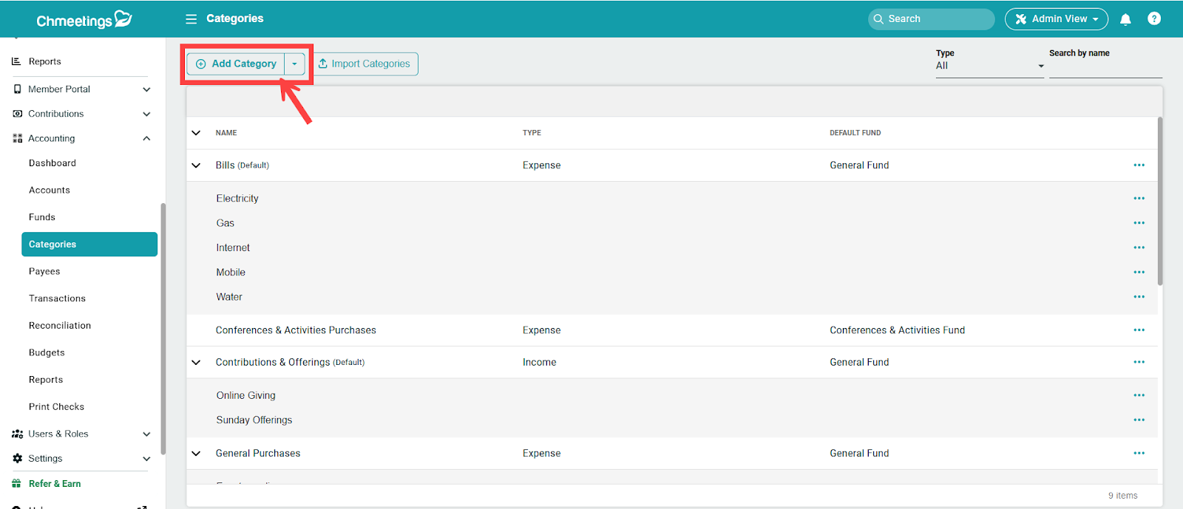
Task: Click more options for General Purchases row
Action: 1139,454
